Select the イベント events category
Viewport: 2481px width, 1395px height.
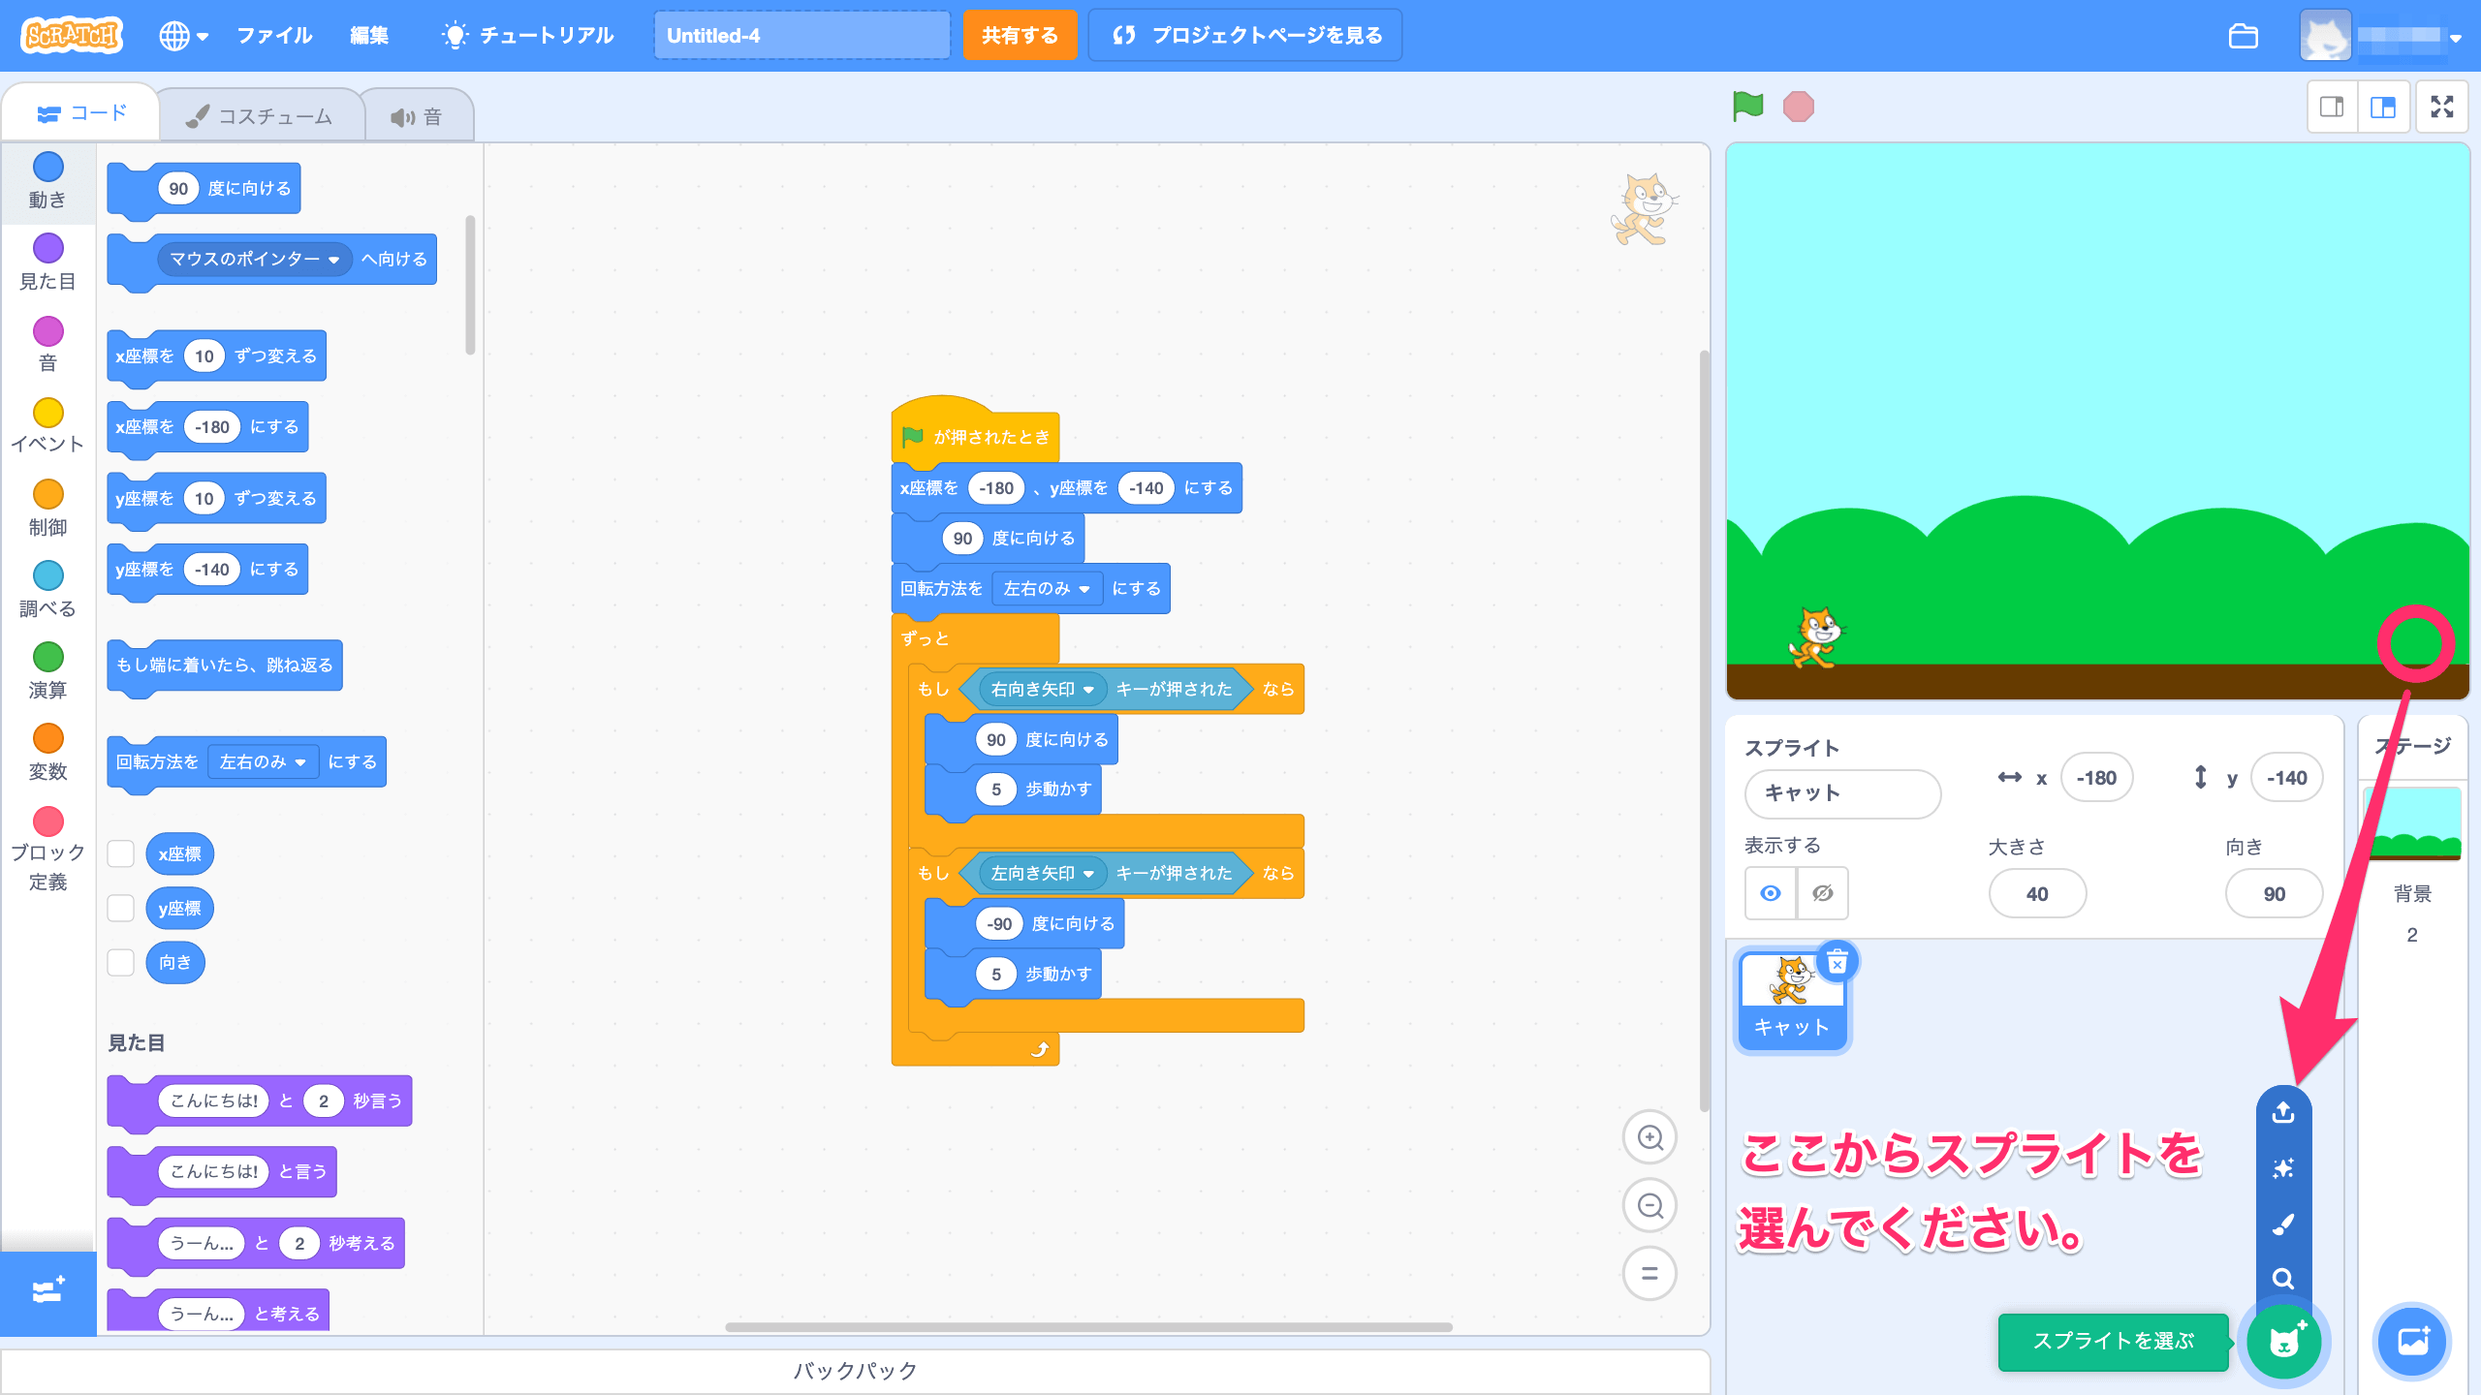point(47,426)
